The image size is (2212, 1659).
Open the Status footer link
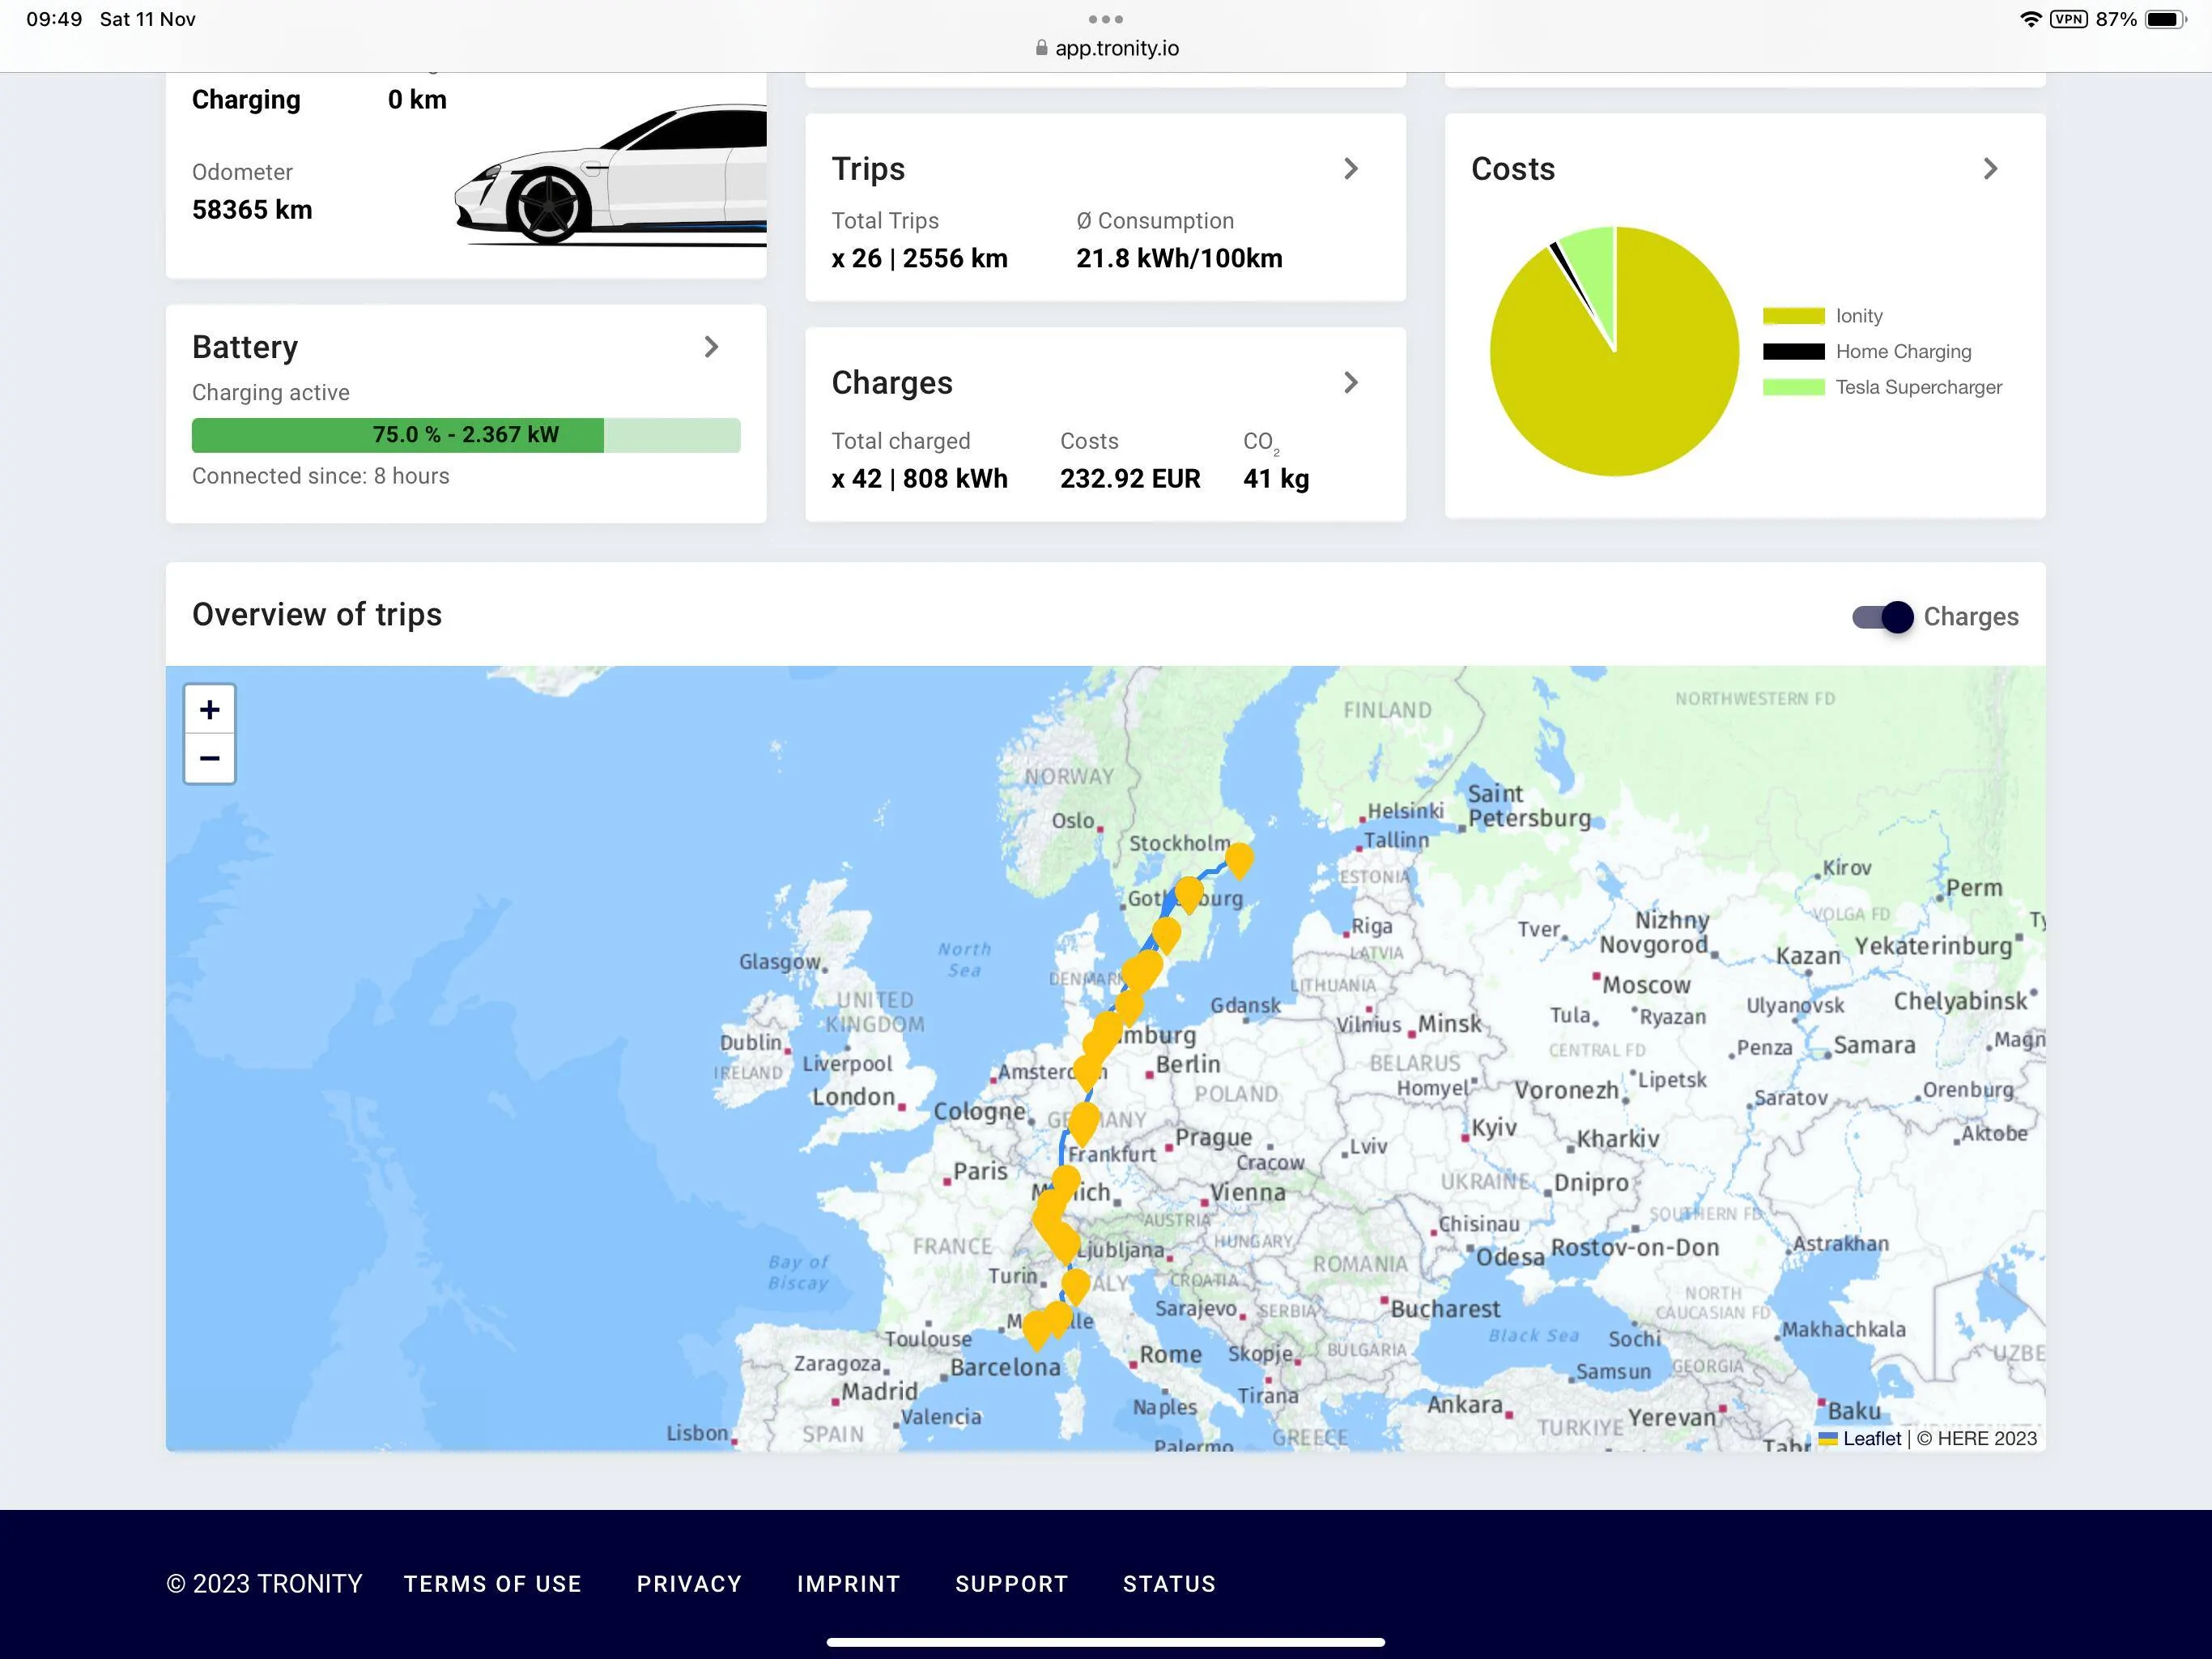[x=1169, y=1584]
